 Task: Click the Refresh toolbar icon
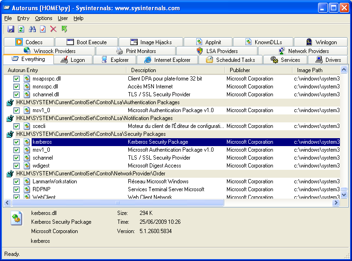21,29
